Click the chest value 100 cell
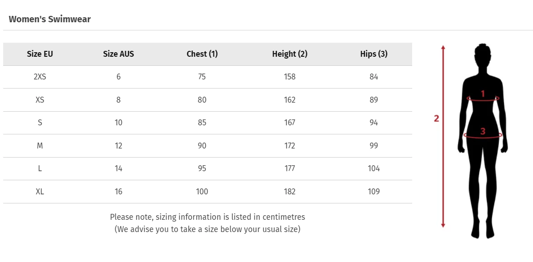 (x=202, y=192)
